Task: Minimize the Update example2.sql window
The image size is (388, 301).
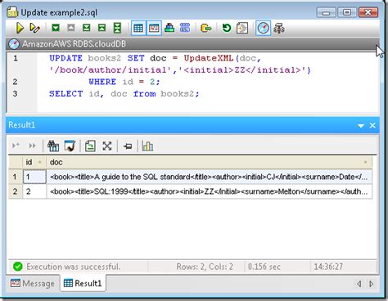Action: 327,12
